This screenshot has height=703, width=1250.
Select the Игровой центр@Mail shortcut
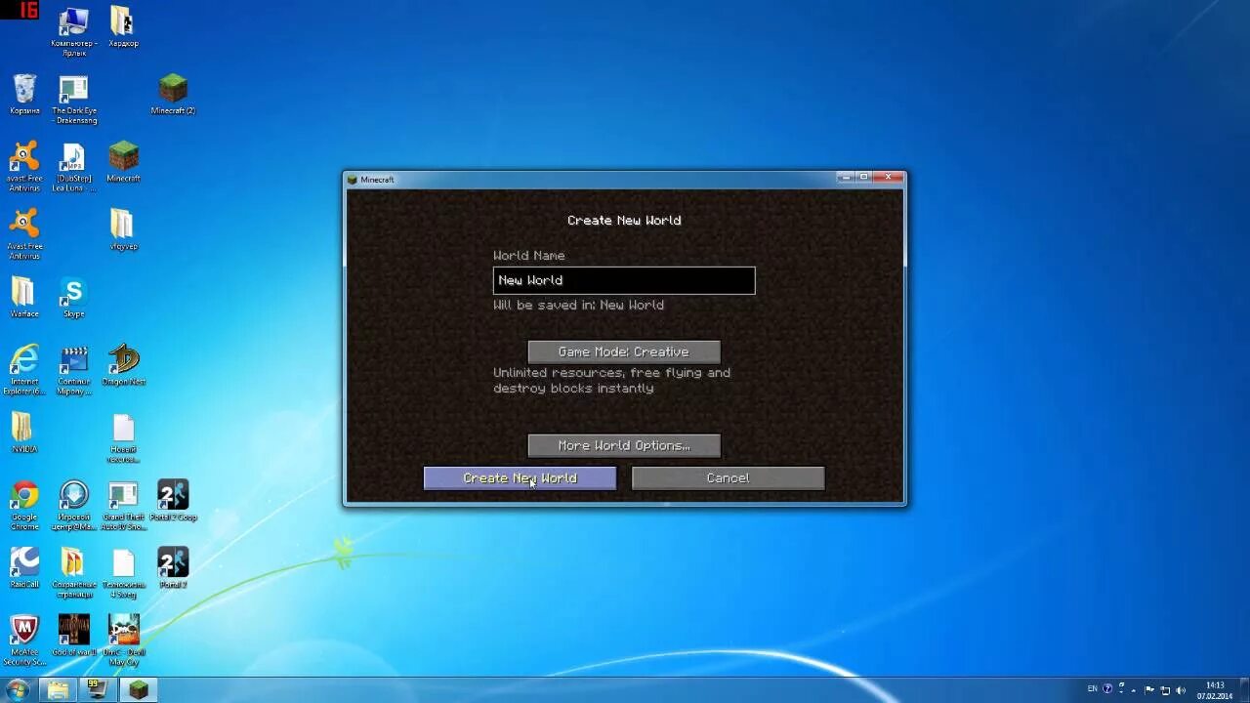[x=74, y=504]
